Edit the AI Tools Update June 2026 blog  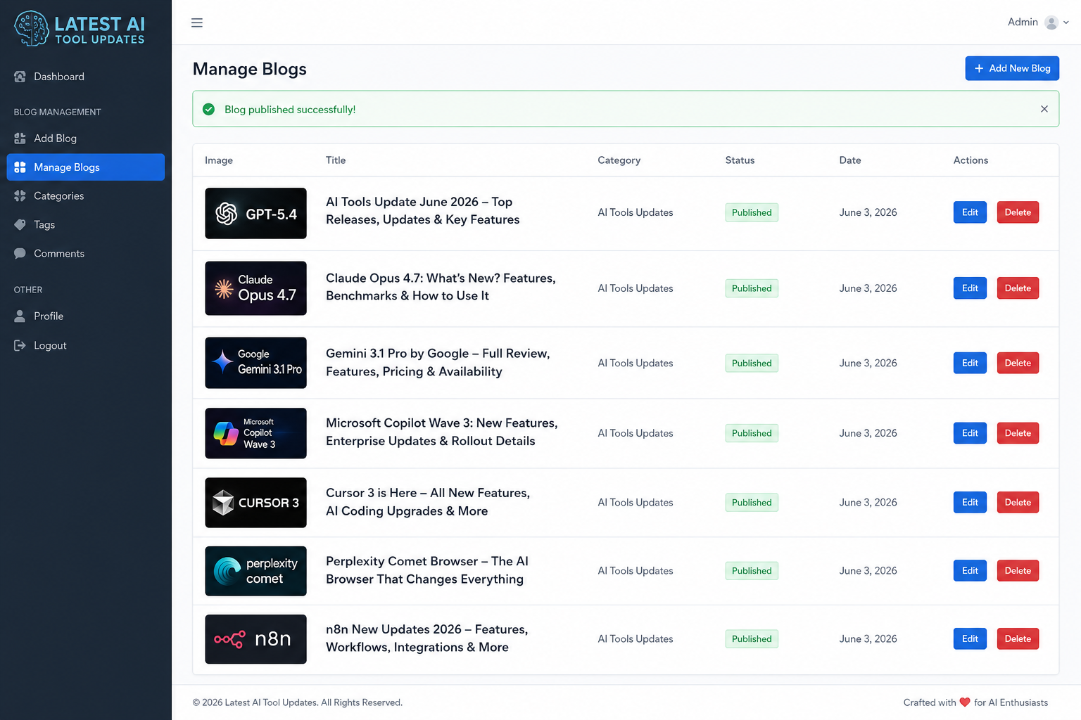pos(970,212)
